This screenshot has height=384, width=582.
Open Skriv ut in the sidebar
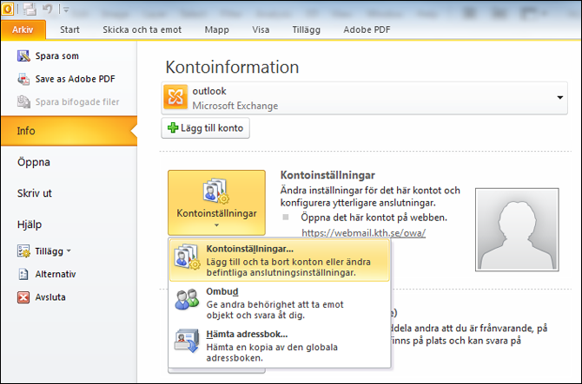coord(35,192)
